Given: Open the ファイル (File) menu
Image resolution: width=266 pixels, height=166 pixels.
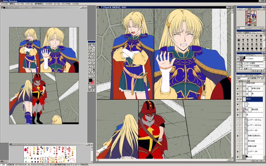Looking at the screenshot, I should [x=4, y=4].
